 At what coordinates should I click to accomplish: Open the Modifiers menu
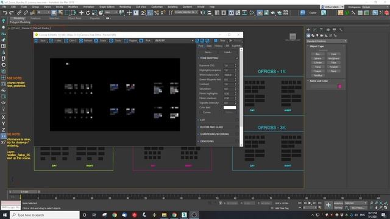(73, 7)
